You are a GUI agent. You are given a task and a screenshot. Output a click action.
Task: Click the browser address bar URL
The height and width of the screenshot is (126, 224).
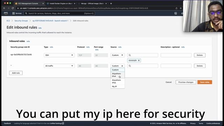pos(84,8)
